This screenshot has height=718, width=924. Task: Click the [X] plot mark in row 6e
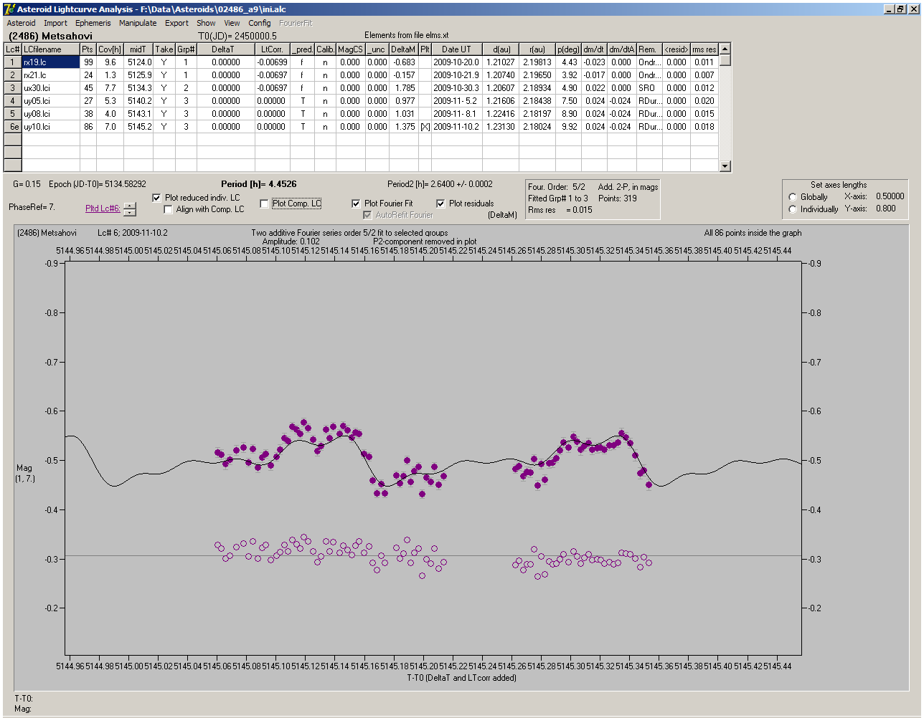(x=425, y=127)
